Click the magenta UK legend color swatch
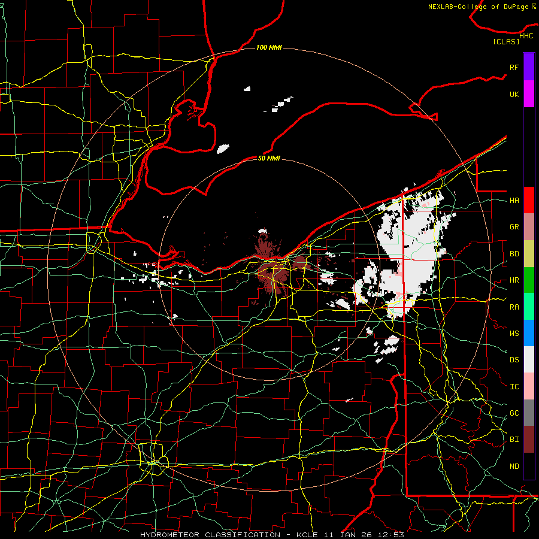539x539 pixels. tap(529, 94)
